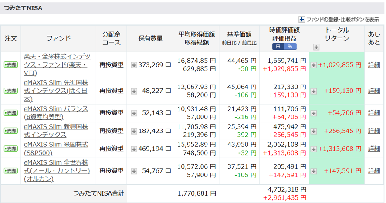Click 売却 button for eMAXIS Slim 新興国株式 row
Screen dimensions: 386x203
point(11,131)
